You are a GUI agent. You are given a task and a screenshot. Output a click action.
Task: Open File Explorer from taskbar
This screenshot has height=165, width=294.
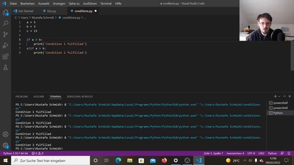coord(130,160)
